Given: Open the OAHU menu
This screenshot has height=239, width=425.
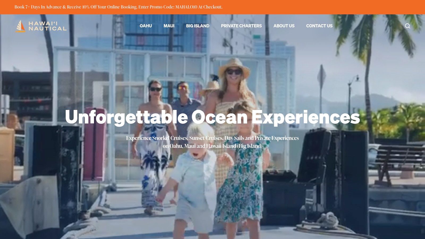Looking at the screenshot, I should click(146, 26).
